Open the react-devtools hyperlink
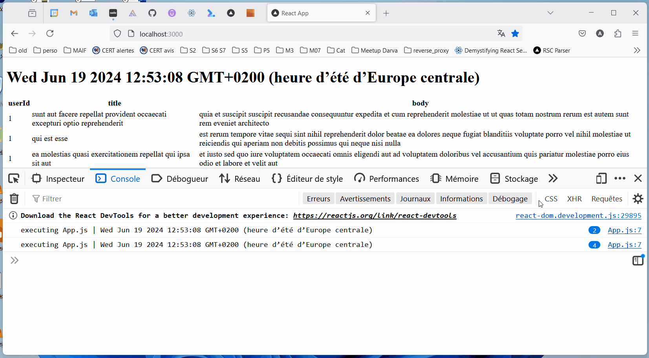The width and height of the screenshot is (649, 358). point(375,216)
